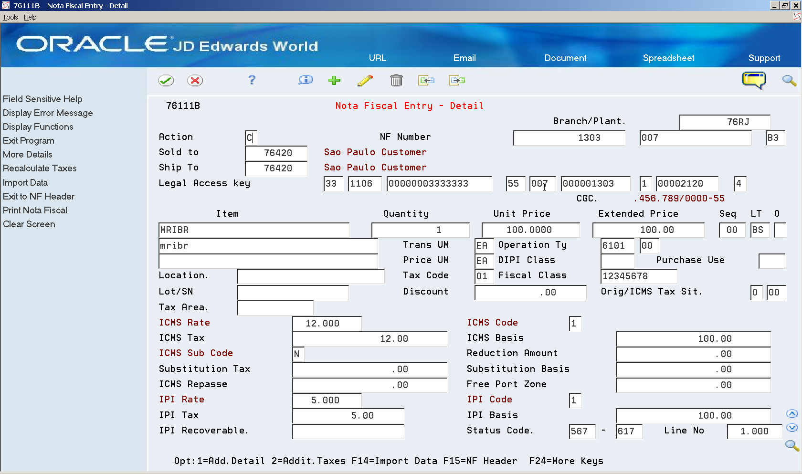Focus the Unit Price field
802x474 pixels.
[531, 230]
